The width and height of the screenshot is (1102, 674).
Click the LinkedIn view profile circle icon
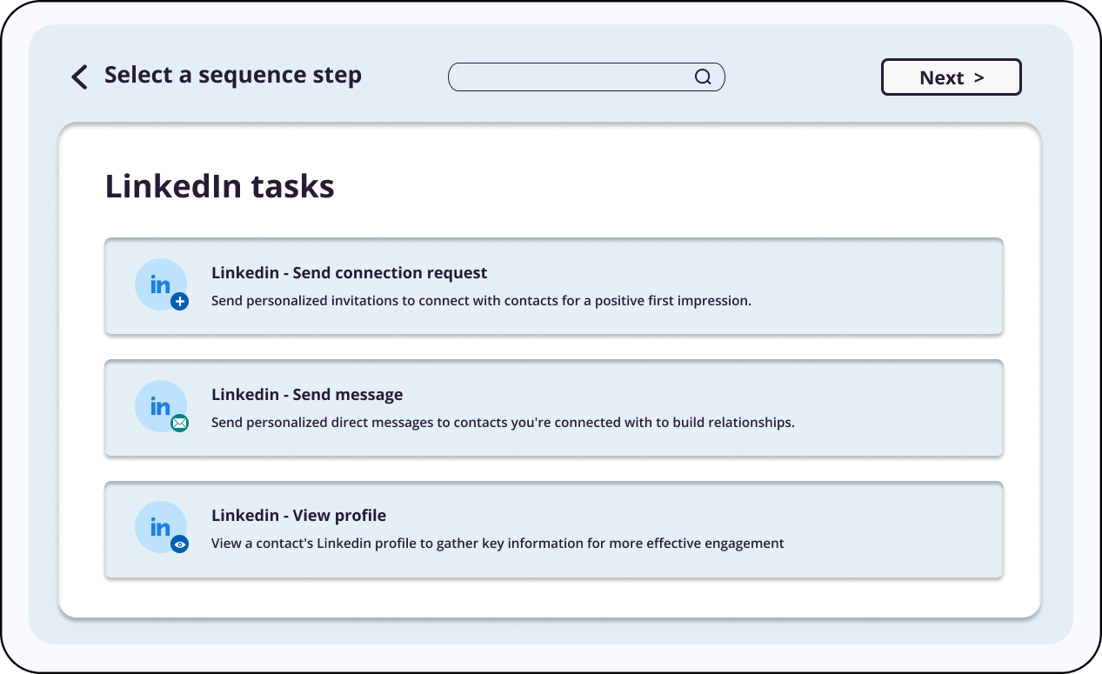160,526
